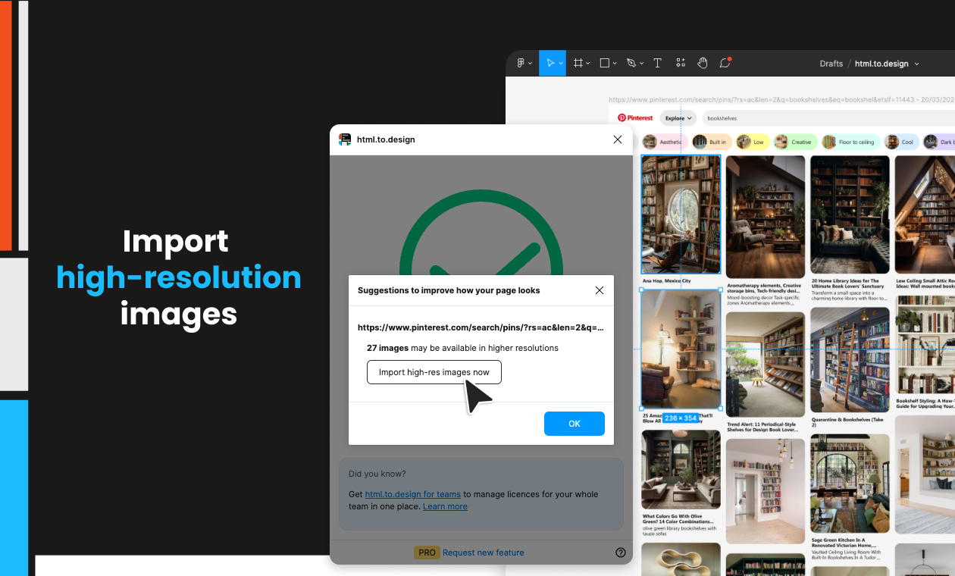This screenshot has width=955, height=576.
Task: Click the selected tree-shaped corner shelf image
Action: 681,349
